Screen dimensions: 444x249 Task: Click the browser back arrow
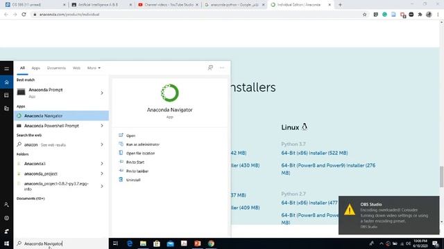click(x=6, y=14)
